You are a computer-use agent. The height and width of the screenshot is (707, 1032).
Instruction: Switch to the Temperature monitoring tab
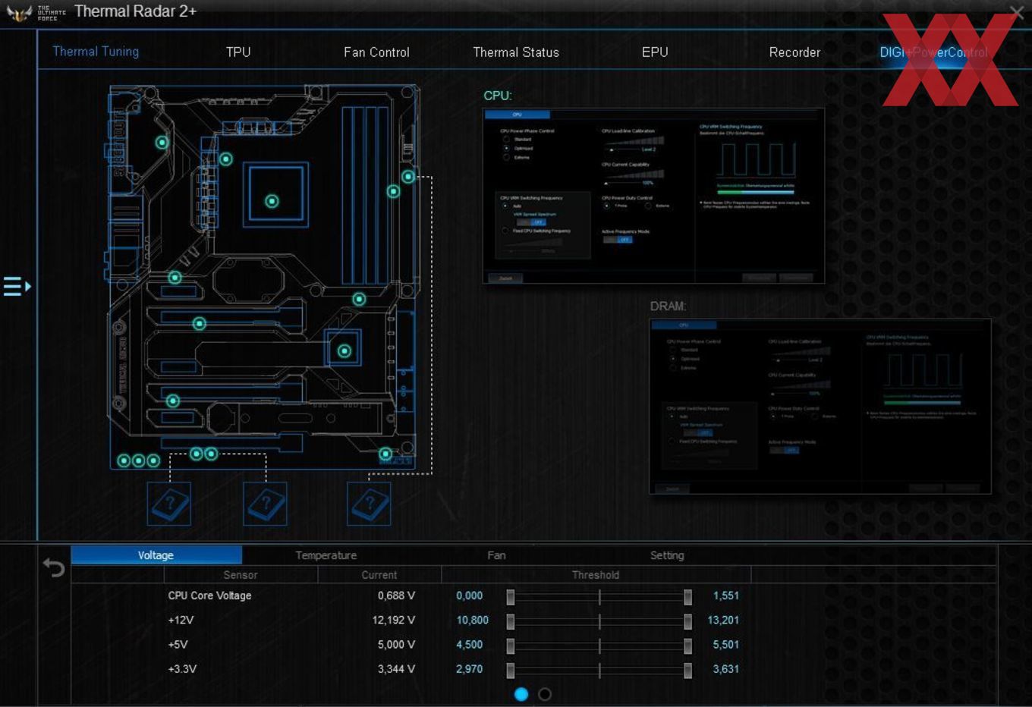[326, 555]
